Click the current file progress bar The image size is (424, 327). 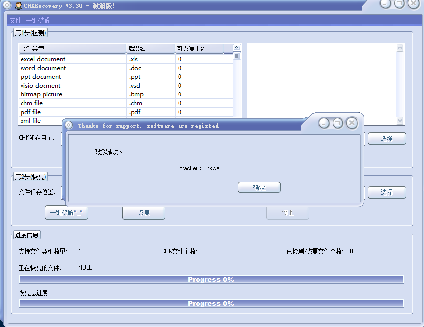(x=211, y=280)
